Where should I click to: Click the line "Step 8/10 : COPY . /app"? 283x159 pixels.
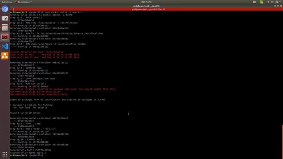point(25,124)
